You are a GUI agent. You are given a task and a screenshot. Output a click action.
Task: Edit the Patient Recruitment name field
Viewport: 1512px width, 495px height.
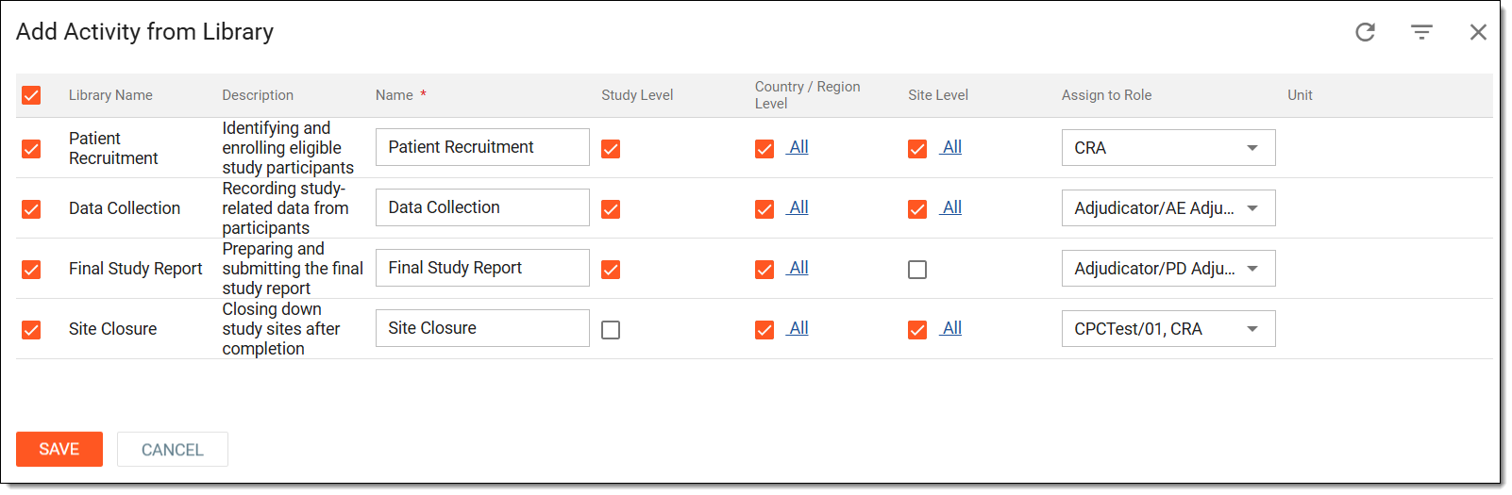pos(482,147)
